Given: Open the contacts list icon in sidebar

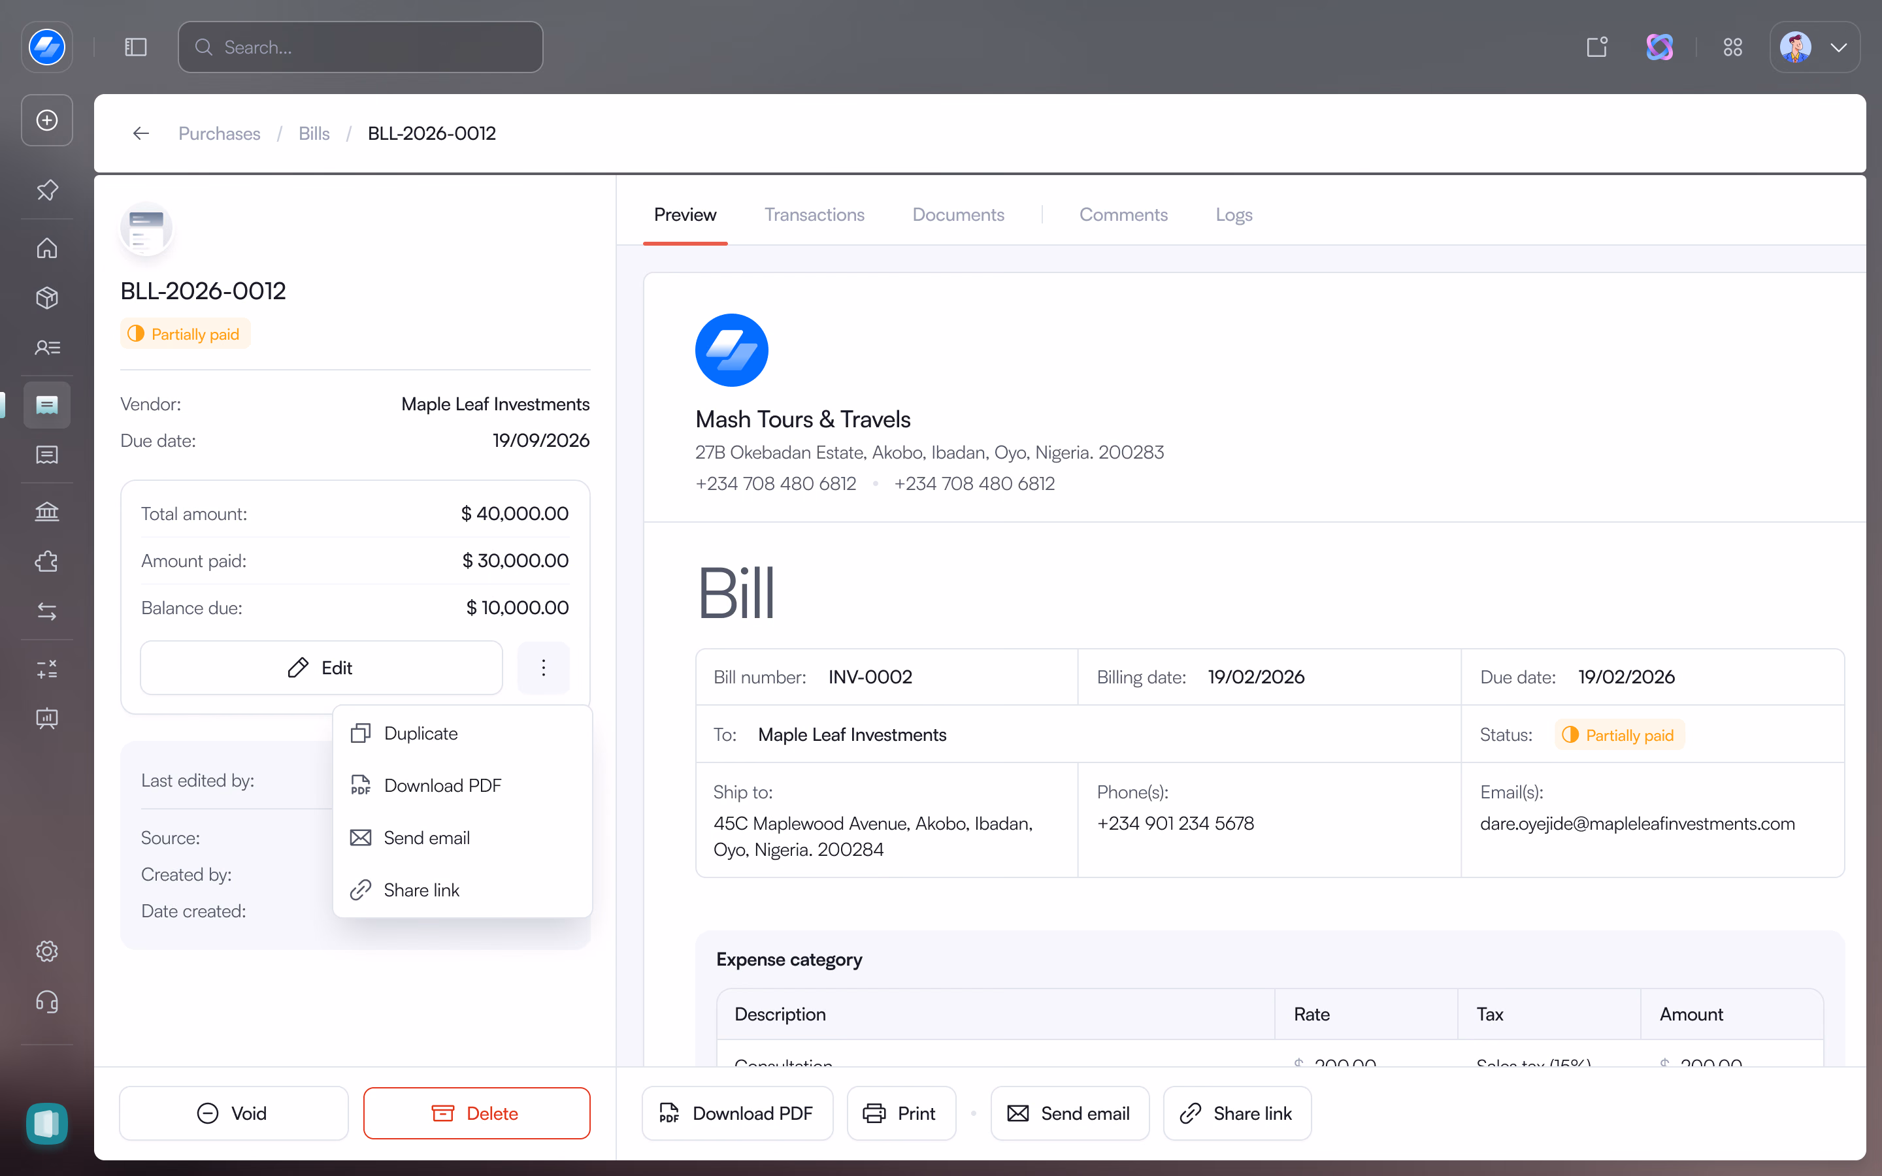Looking at the screenshot, I should click(x=48, y=348).
